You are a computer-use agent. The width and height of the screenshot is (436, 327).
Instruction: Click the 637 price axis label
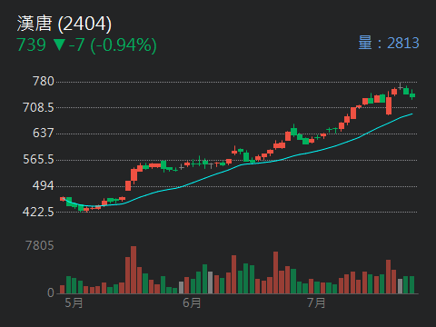click(44, 133)
